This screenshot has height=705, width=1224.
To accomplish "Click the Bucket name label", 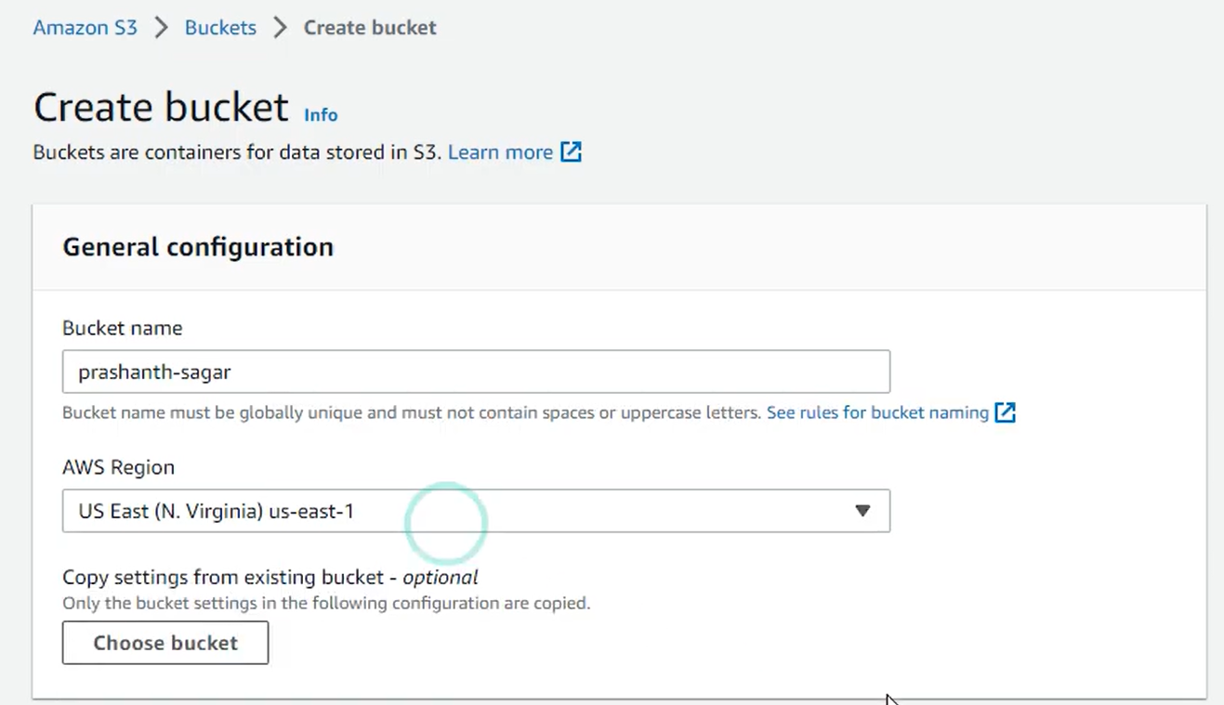I will [123, 328].
